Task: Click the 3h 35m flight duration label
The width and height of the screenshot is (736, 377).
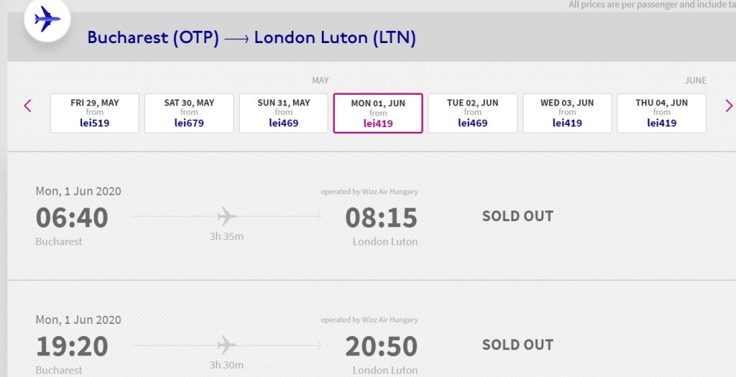Action: [x=226, y=236]
